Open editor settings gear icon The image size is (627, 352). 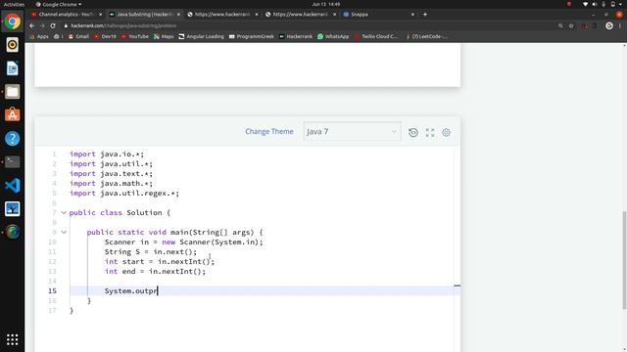tap(447, 133)
